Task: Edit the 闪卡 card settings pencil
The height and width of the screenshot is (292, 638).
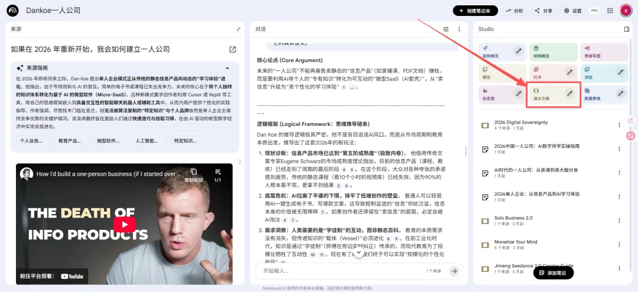Action: tap(569, 72)
